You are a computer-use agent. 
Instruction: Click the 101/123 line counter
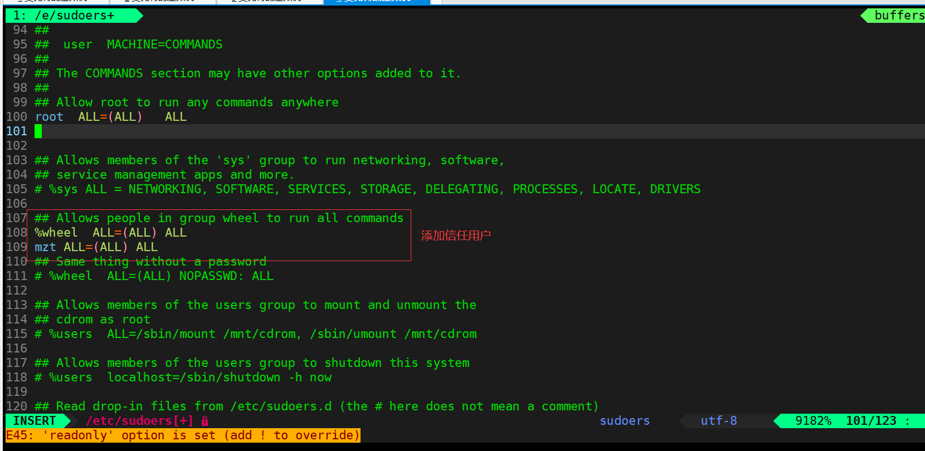click(871, 421)
